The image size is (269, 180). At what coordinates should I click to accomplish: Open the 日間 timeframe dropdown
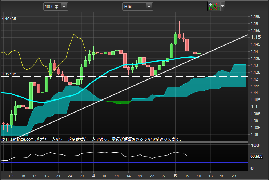[x=137, y=7]
